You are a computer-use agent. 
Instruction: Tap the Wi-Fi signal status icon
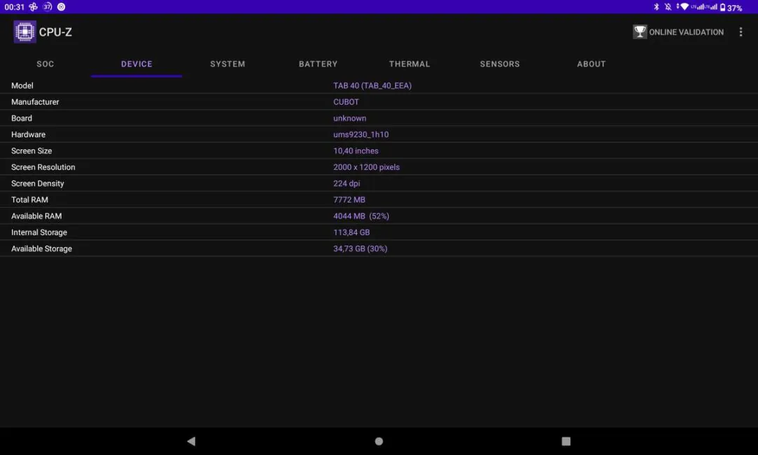[x=684, y=7]
